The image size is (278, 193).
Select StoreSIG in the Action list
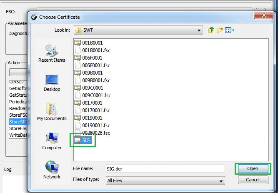pyautogui.click(x=18, y=122)
